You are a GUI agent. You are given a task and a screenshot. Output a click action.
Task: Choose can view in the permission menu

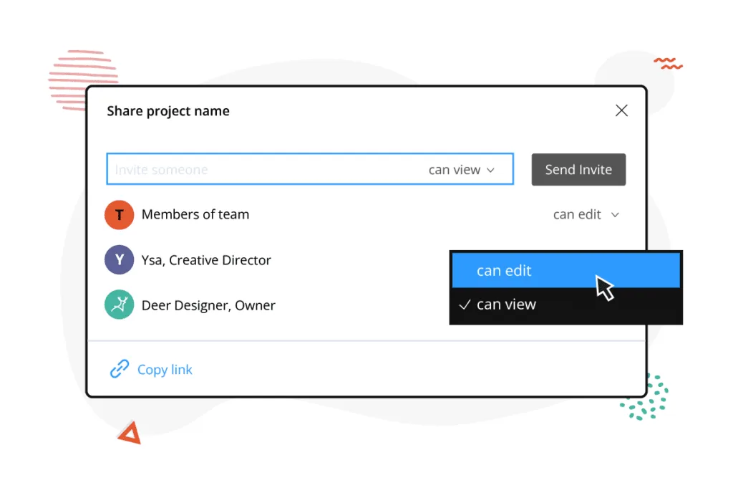point(506,305)
